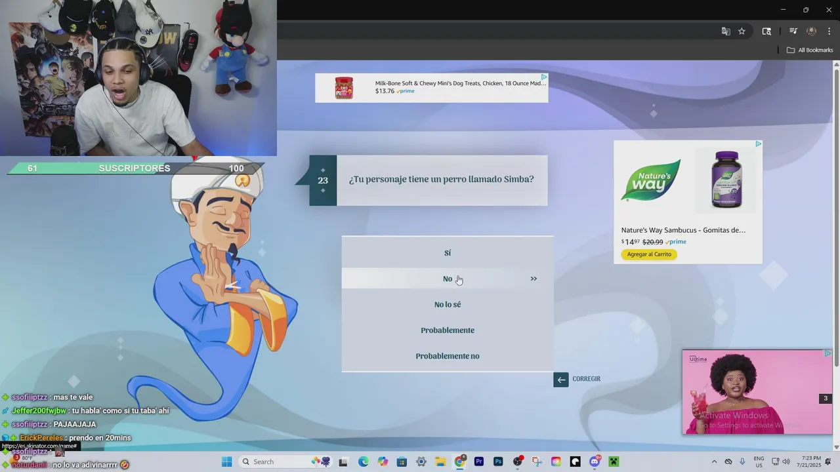Viewport: 840px width, 472px height.
Task: Click the double-chevron beside the No option
Action: (x=534, y=279)
